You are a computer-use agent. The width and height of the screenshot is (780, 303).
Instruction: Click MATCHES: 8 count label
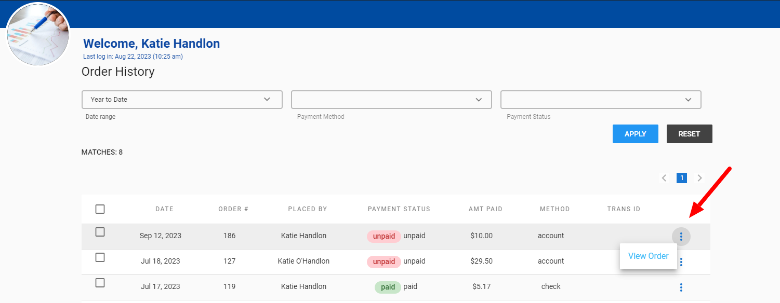tap(102, 152)
